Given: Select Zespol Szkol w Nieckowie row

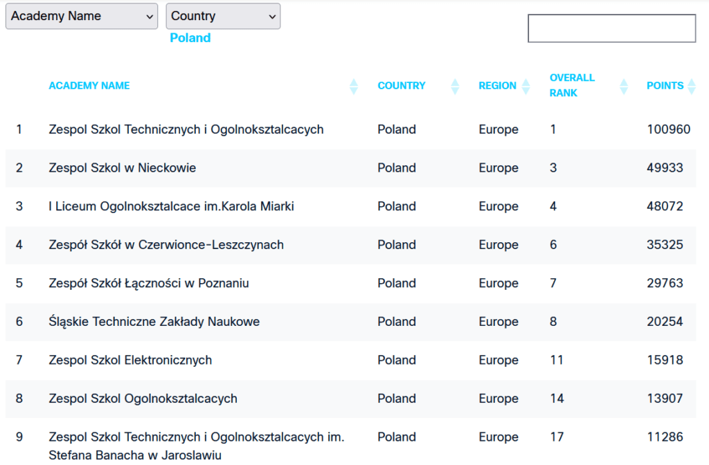Looking at the screenshot, I should pos(123,168).
